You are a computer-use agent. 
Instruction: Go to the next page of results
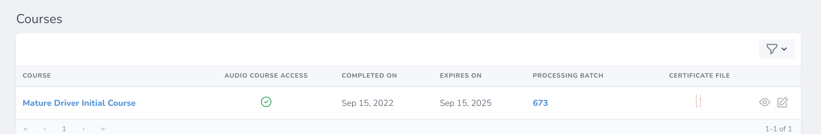point(84,129)
